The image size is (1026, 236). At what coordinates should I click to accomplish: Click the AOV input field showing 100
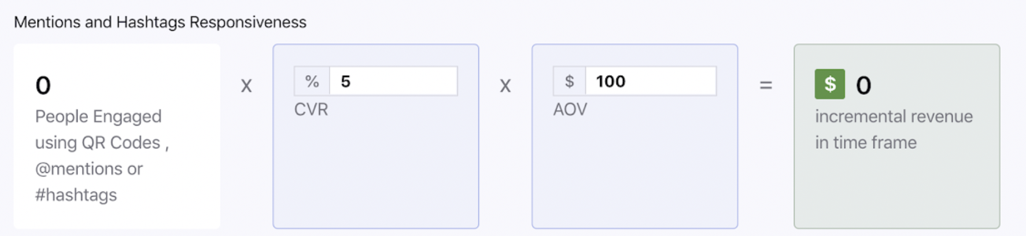click(x=651, y=81)
